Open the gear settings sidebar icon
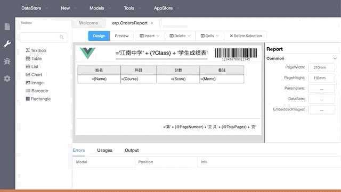 click(7, 78)
